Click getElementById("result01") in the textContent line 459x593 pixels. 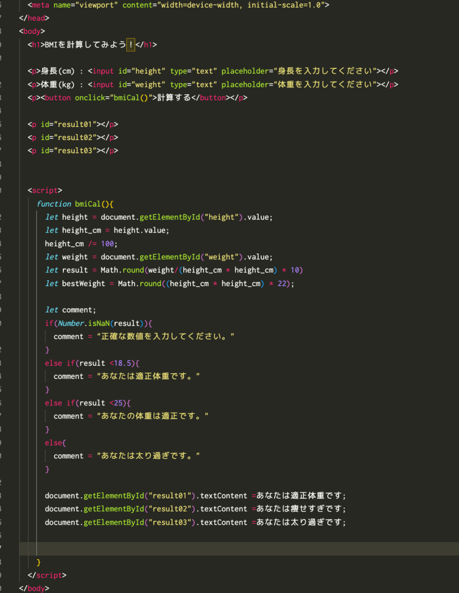[x=139, y=496]
